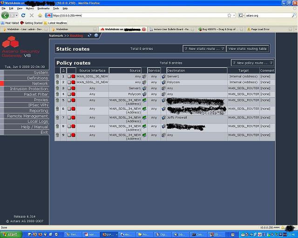Open the Most Visited bookmark folder

[x=10, y=23]
